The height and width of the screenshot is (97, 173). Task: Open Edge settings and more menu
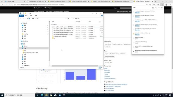[171, 5]
